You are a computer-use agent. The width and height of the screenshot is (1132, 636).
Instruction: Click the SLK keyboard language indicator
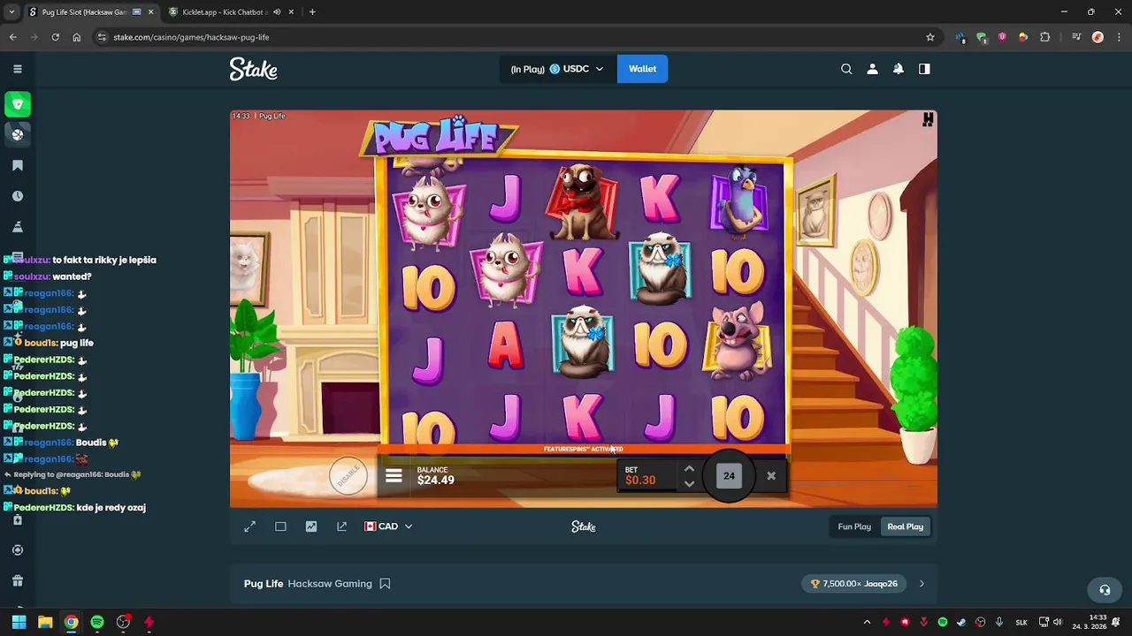pos(1021,622)
